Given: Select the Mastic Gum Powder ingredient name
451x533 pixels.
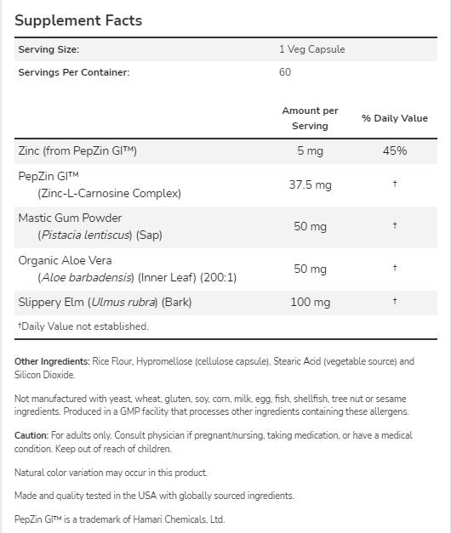Looking at the screenshot, I should click(x=70, y=218).
